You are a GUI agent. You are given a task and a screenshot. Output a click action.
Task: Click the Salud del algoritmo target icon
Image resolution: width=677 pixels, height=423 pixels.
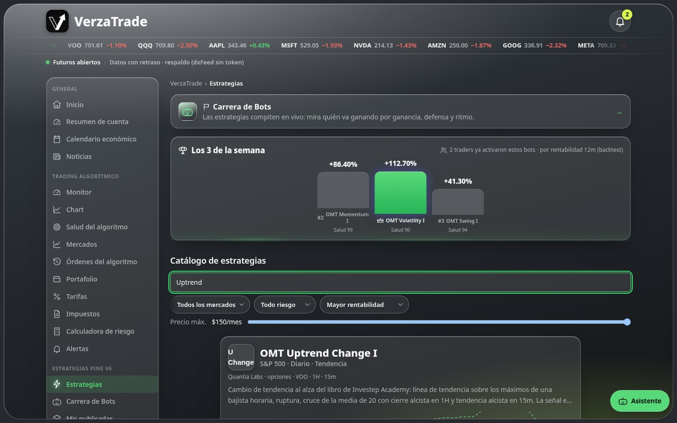pos(57,227)
